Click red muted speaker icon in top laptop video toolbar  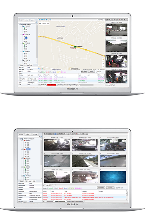pyautogui.click(x=119, y=20)
